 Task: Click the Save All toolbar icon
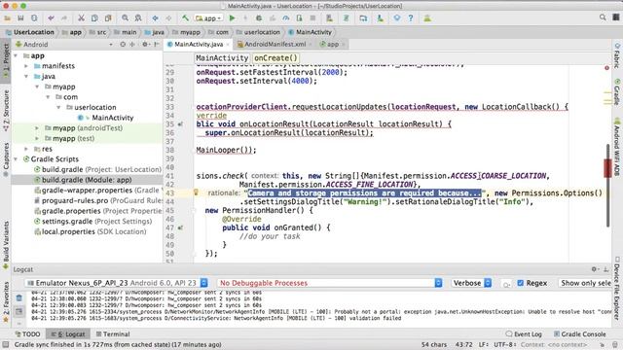coord(20,18)
